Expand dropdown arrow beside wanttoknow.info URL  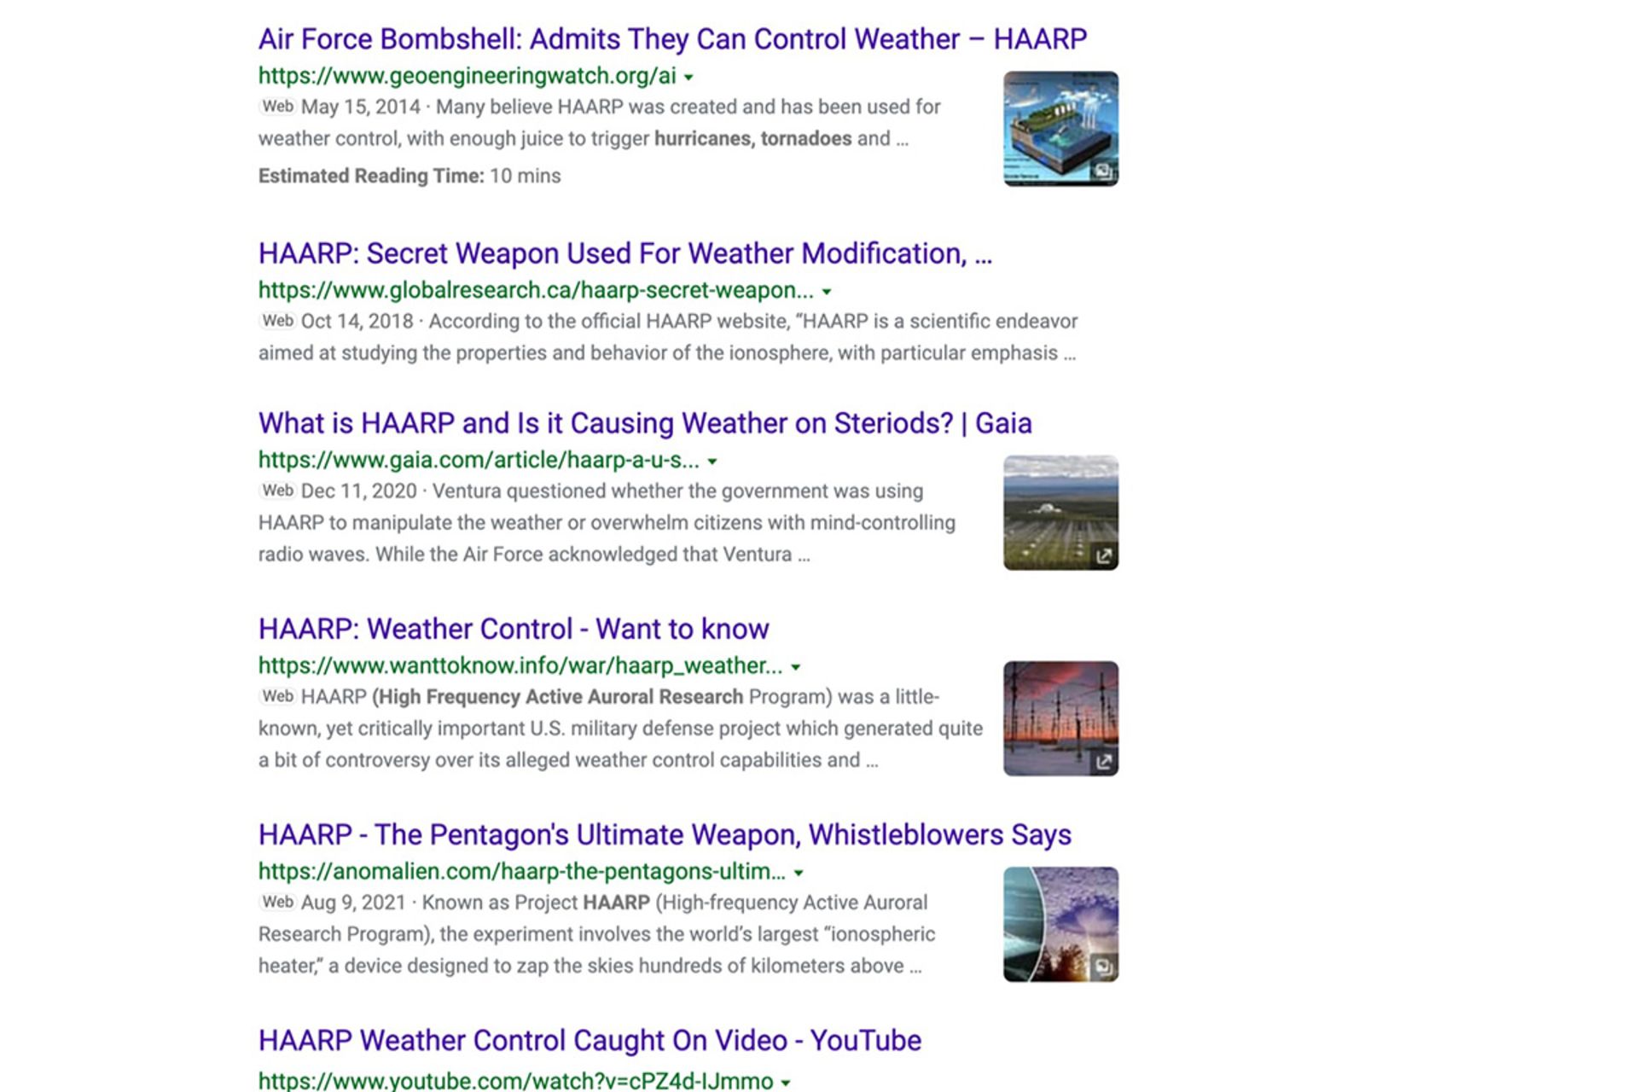click(x=796, y=667)
